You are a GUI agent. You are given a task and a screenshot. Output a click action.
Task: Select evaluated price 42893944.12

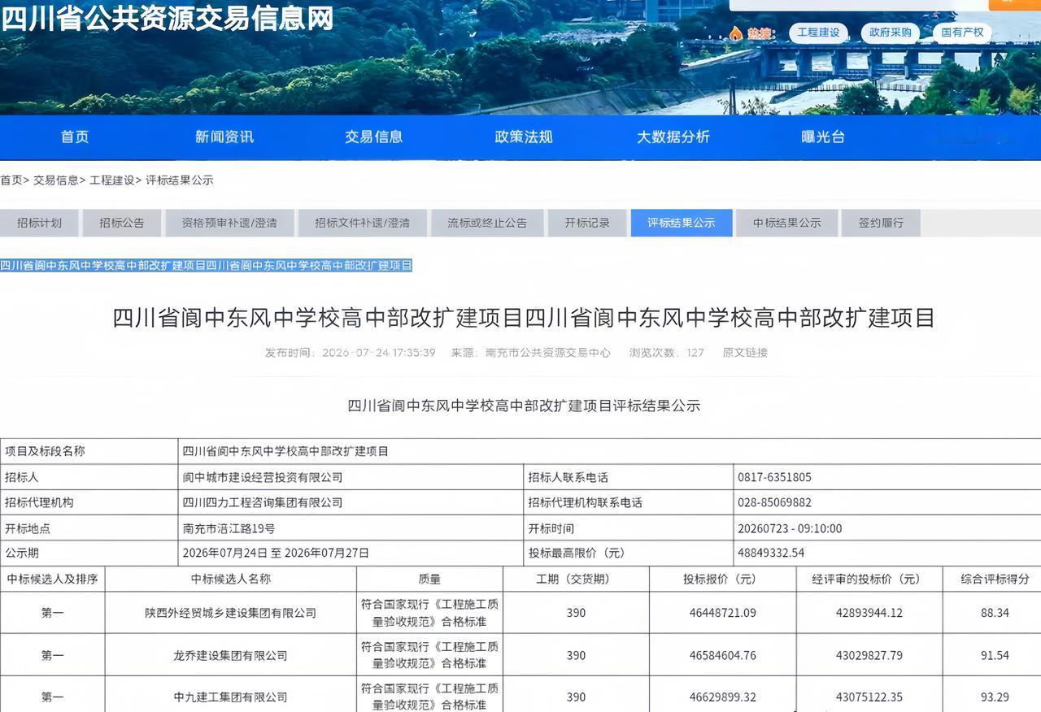pyautogui.click(x=869, y=613)
